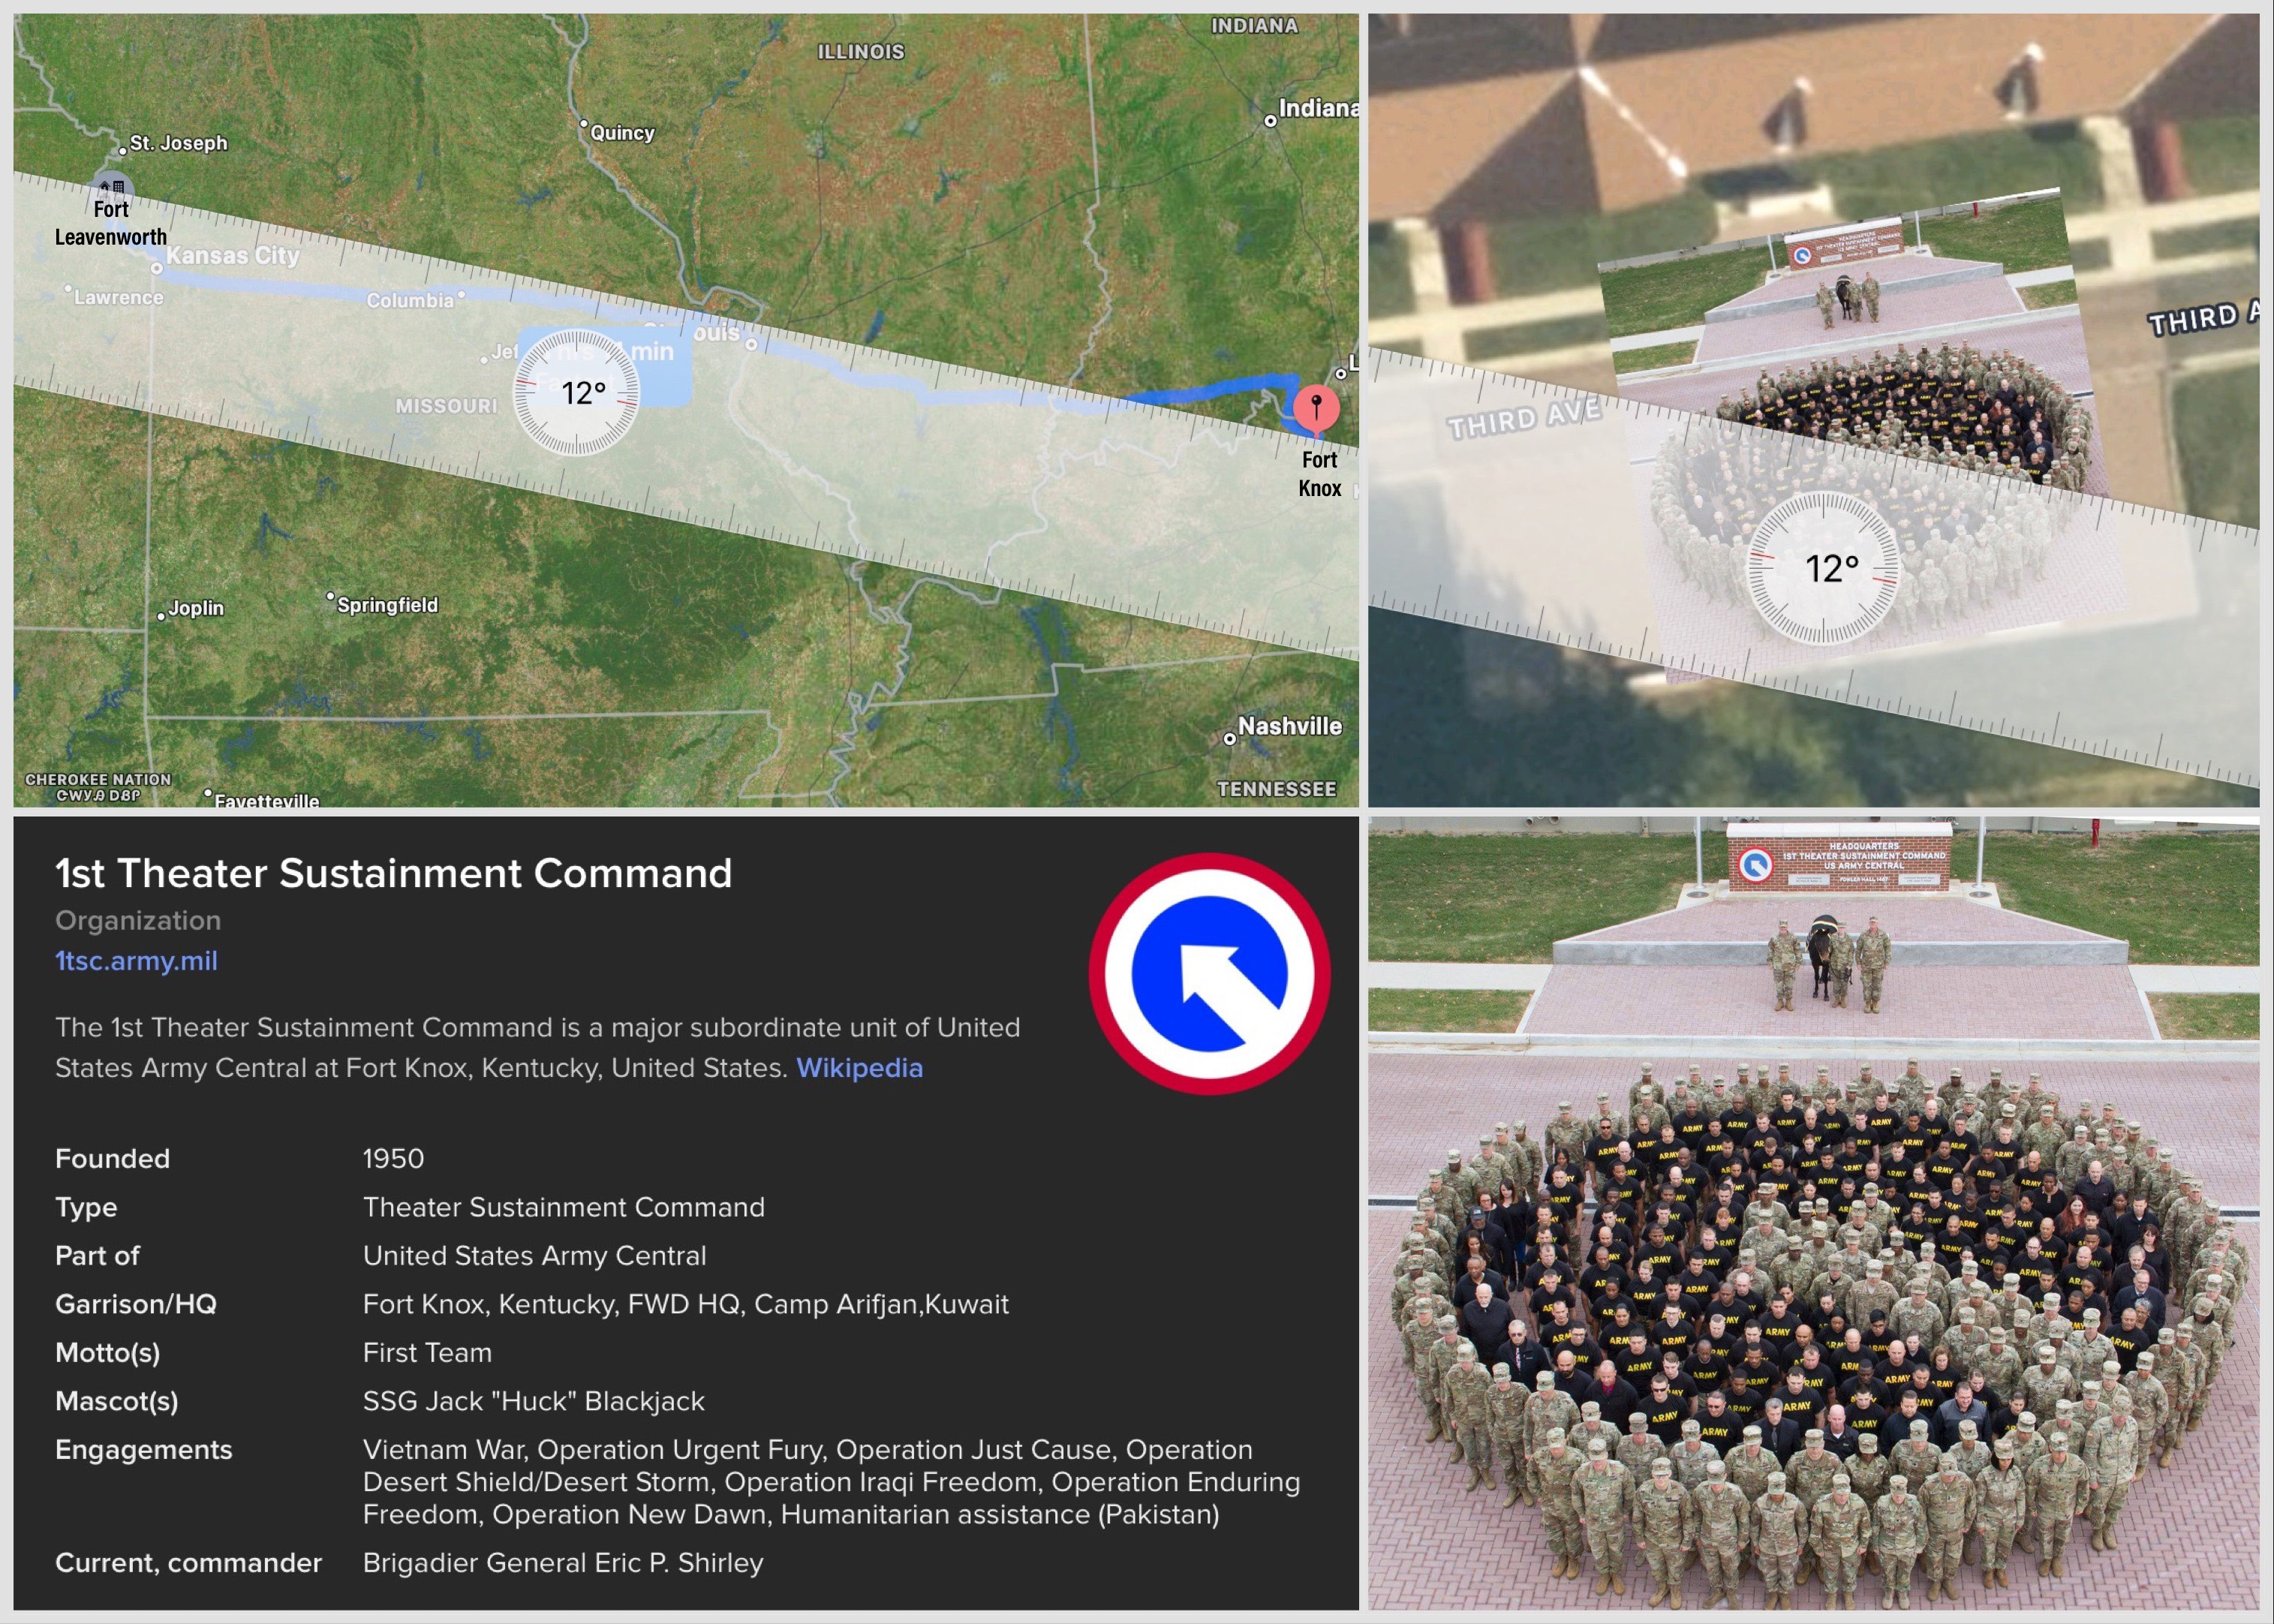Tap the 12° ruler dial on aerial photo
Viewport: 2274px width, 1624px height.
(x=1822, y=568)
